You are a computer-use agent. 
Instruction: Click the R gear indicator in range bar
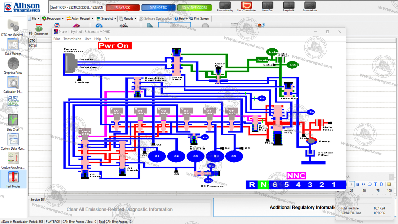(252, 185)
